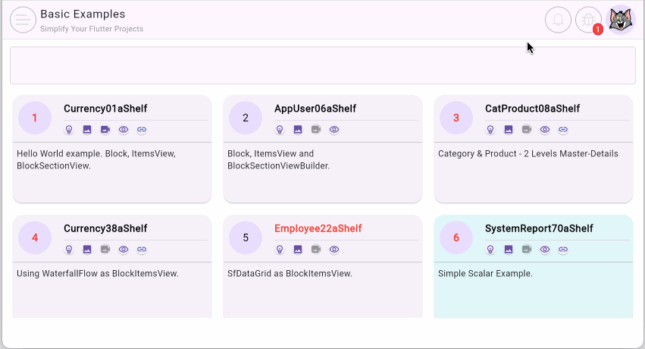This screenshot has height=349, width=645.
Task: Open the image icon on AppUser06aShelf
Action: (x=298, y=130)
